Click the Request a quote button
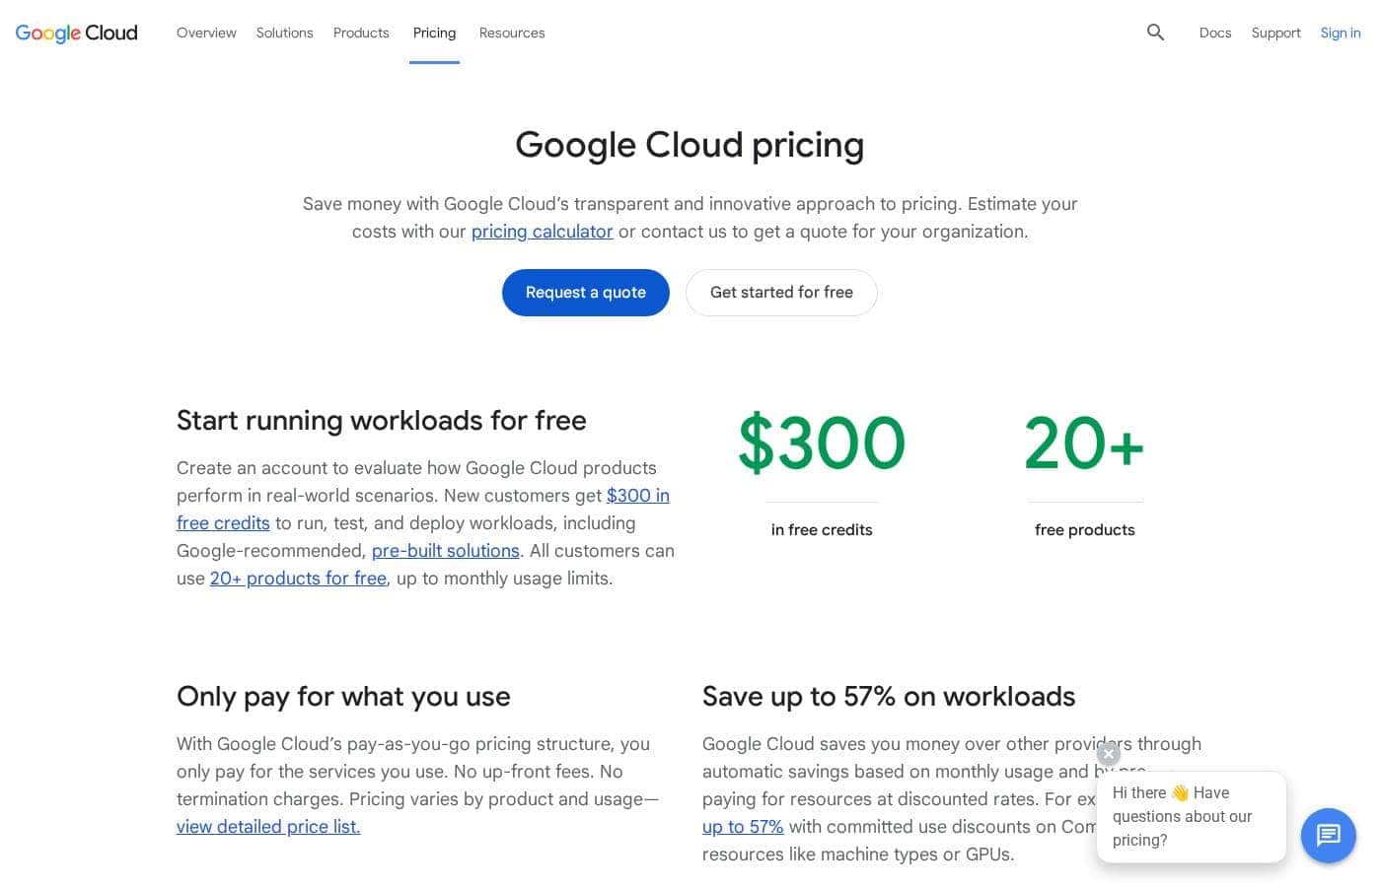The width and height of the screenshot is (1381, 887). (586, 293)
